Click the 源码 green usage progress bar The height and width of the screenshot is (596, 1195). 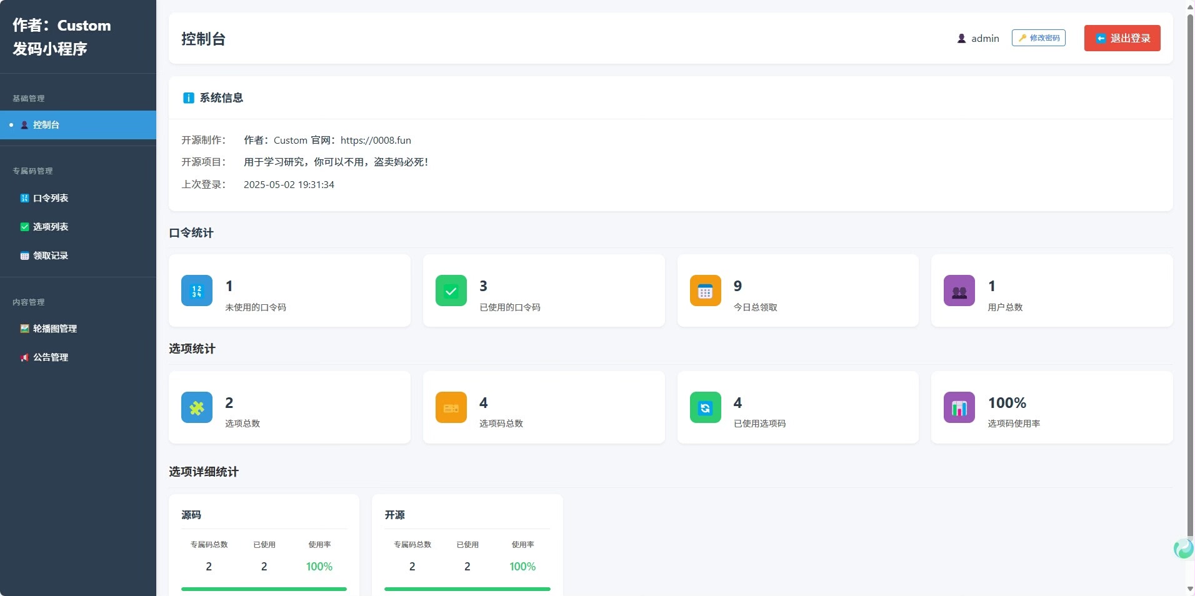264,589
